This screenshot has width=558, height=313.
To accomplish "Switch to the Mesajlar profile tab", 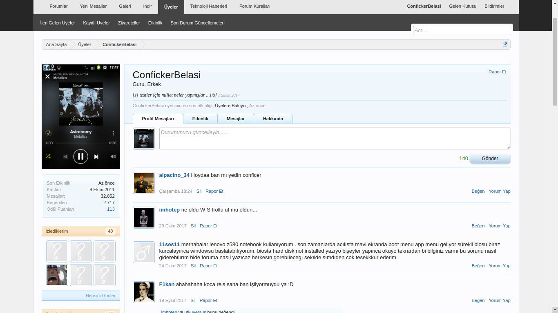I will [x=236, y=119].
